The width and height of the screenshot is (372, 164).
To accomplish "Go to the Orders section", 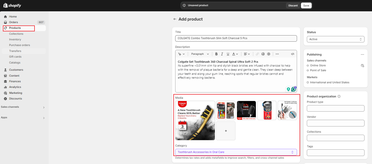I will pyautogui.click(x=13, y=22).
